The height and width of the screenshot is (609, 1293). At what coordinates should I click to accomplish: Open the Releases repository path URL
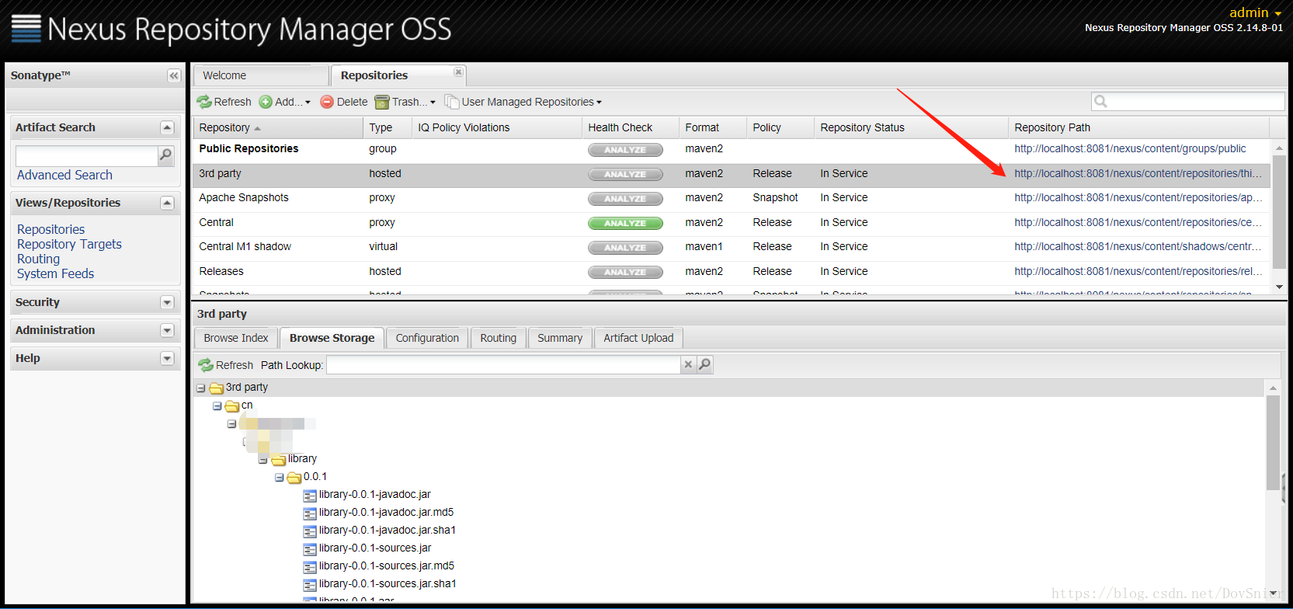[x=1138, y=271]
